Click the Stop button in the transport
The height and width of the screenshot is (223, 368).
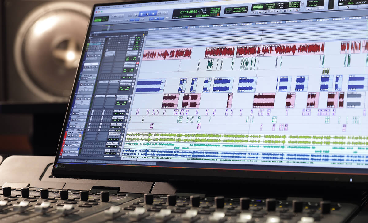click(x=285, y=11)
